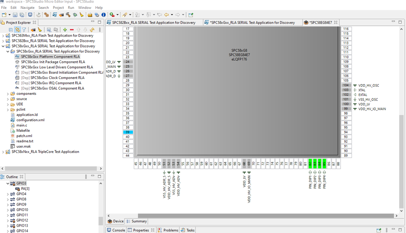Viewport: 406px width, 233px height.
Task: Click the ST logo generate toolbar icon
Action: [54, 15]
